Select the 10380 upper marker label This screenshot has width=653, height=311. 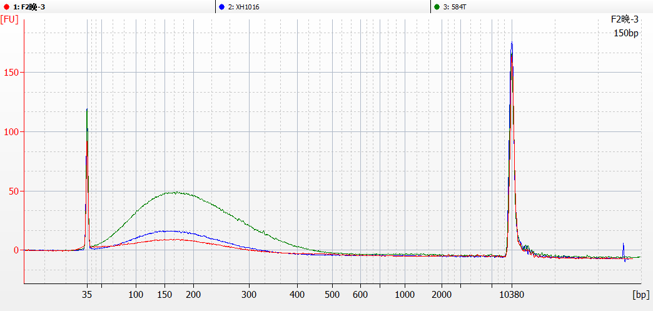pyautogui.click(x=512, y=294)
